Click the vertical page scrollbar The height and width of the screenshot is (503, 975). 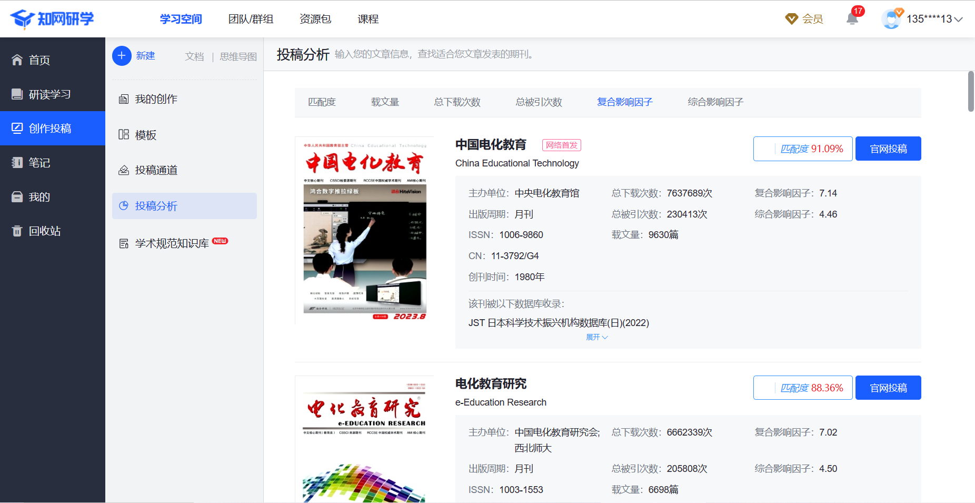pyautogui.click(x=971, y=92)
